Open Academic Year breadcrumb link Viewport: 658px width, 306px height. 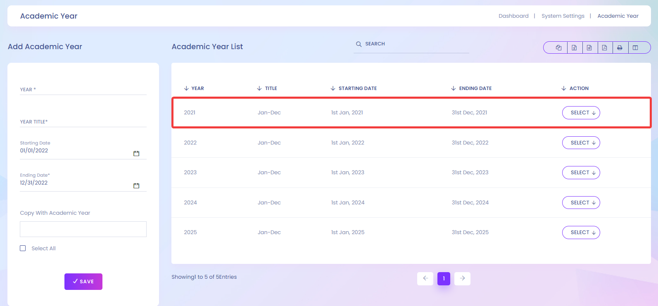coord(618,16)
